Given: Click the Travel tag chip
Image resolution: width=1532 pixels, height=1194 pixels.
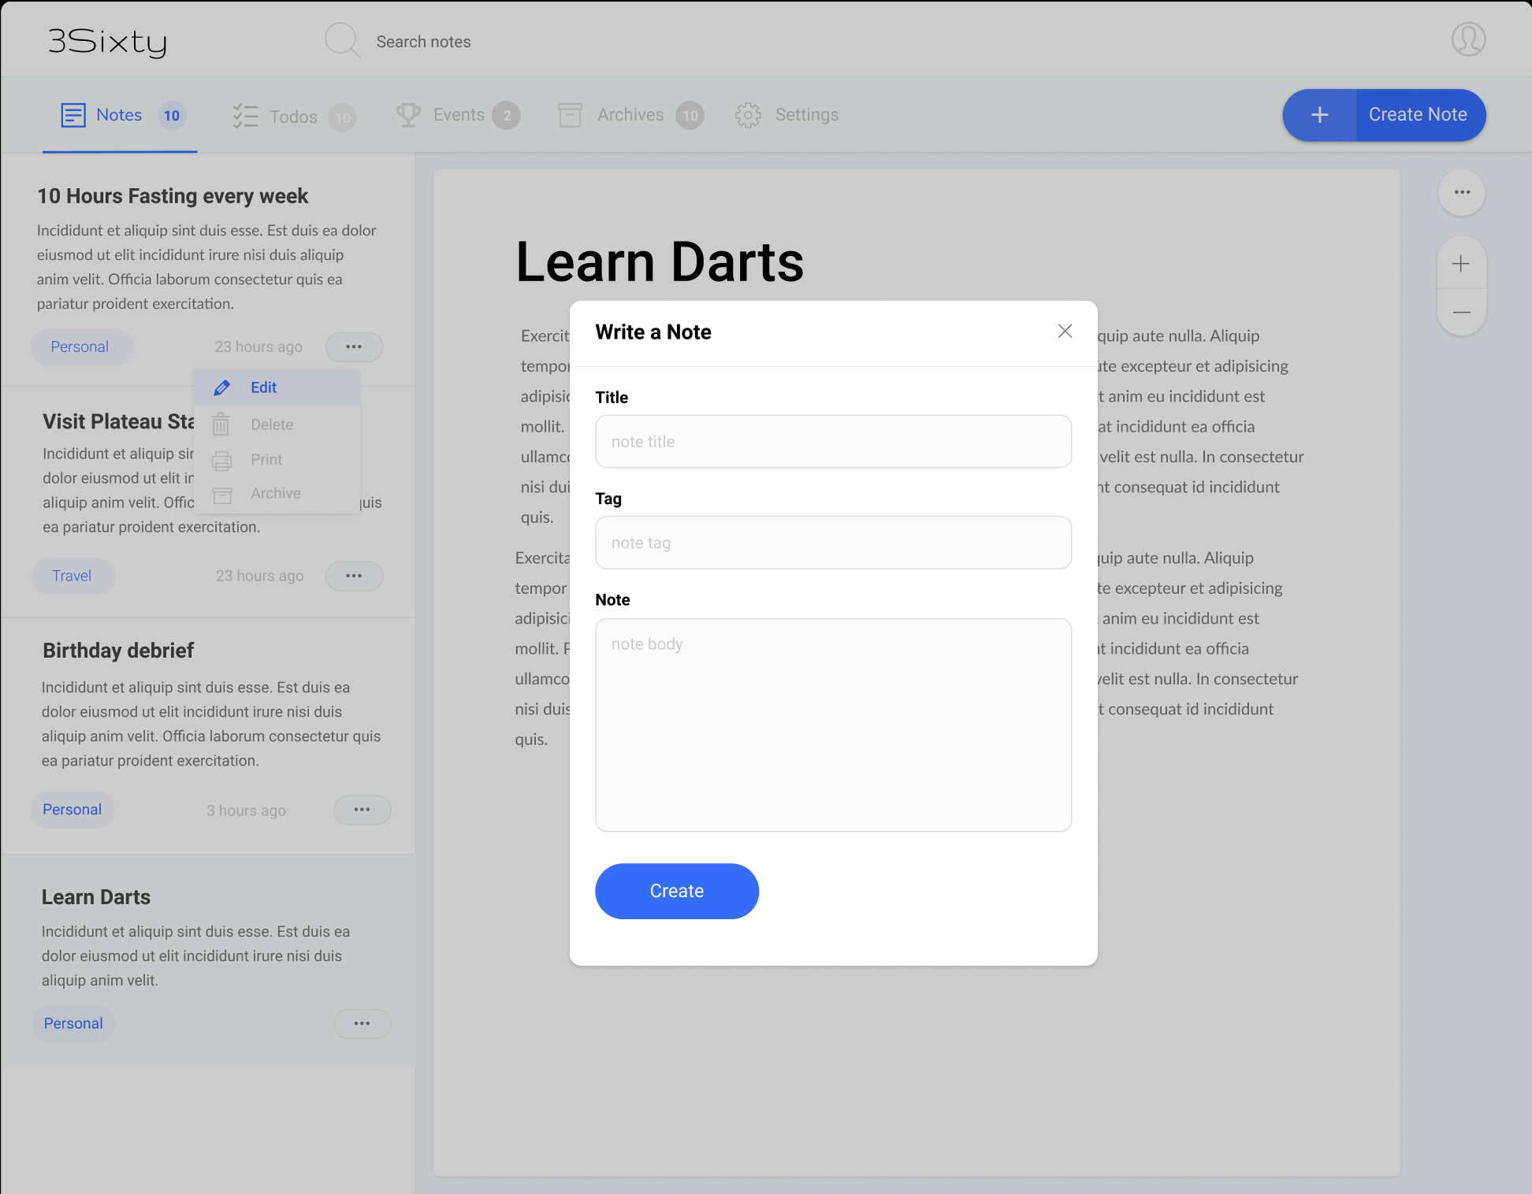Looking at the screenshot, I should point(72,576).
